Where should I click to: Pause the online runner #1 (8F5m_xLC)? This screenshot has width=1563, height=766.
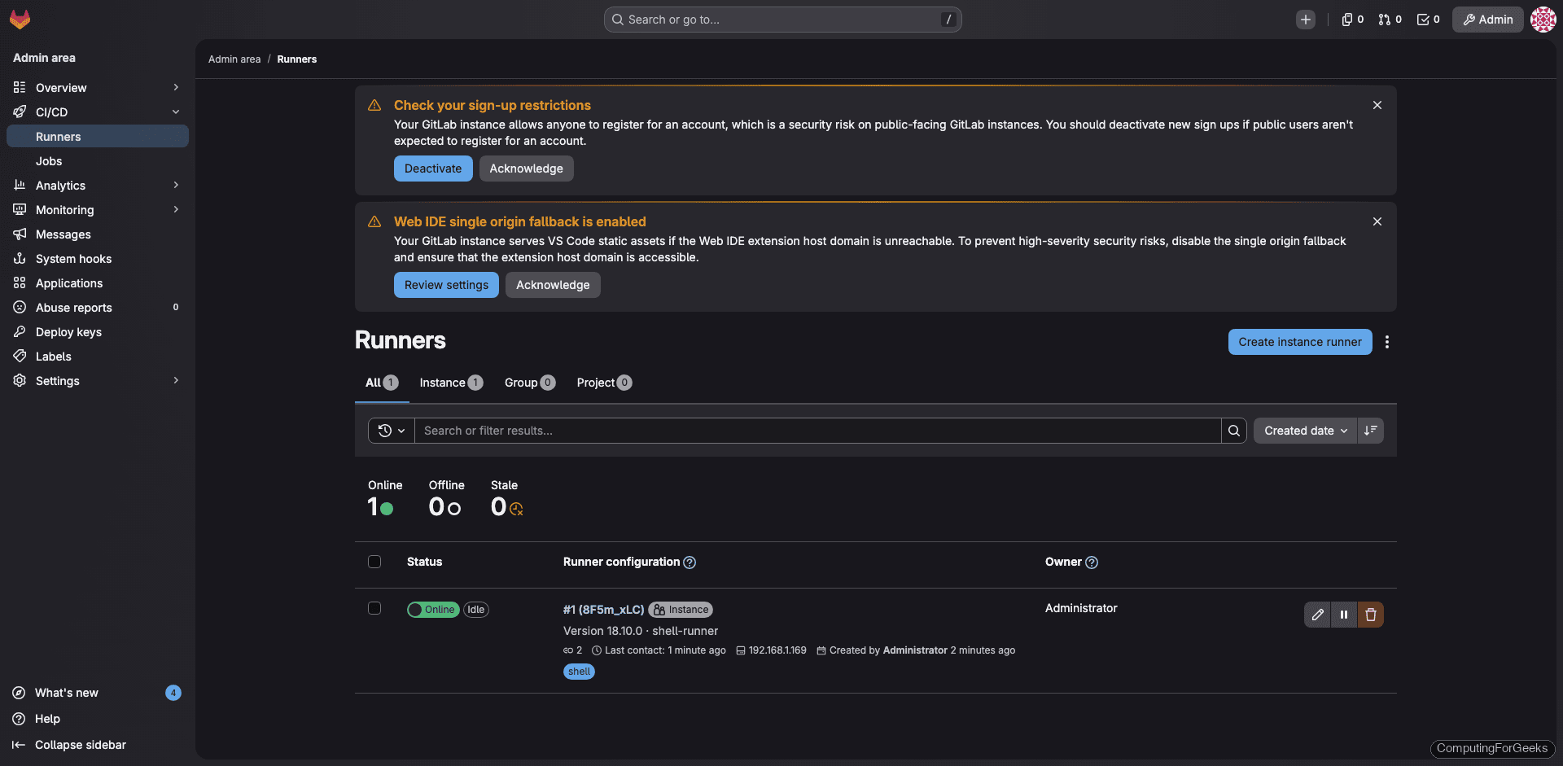[x=1344, y=615]
